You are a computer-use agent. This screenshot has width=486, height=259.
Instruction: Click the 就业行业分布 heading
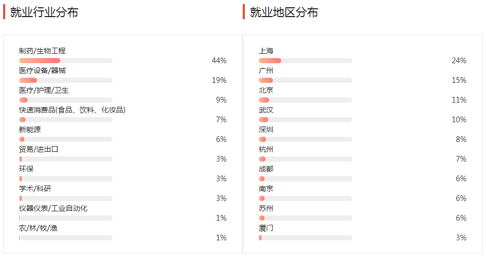44,12
